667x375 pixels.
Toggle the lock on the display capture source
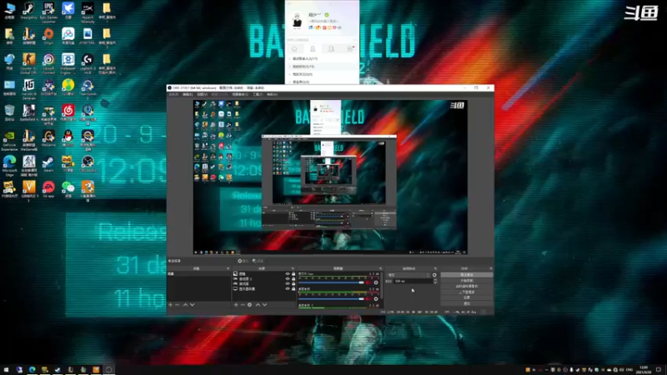(293, 288)
